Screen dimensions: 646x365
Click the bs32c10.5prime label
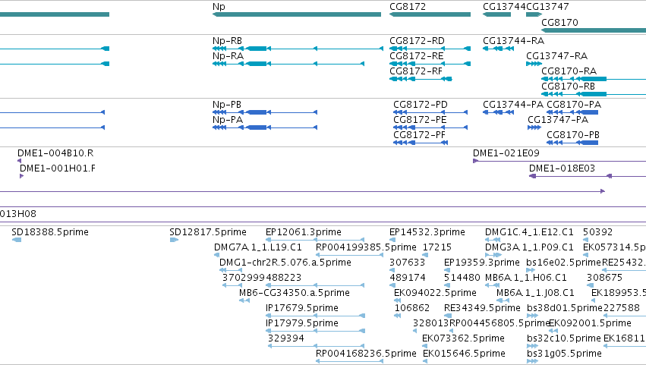pos(563,339)
